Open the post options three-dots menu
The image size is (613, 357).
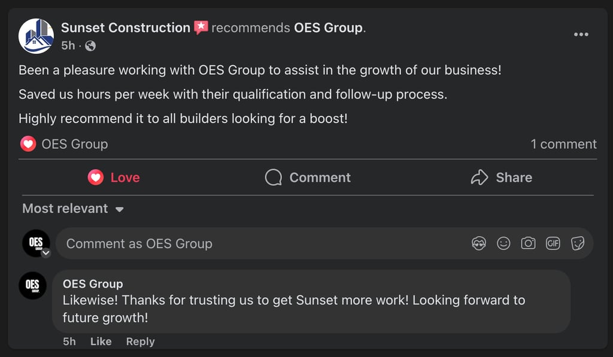point(581,35)
